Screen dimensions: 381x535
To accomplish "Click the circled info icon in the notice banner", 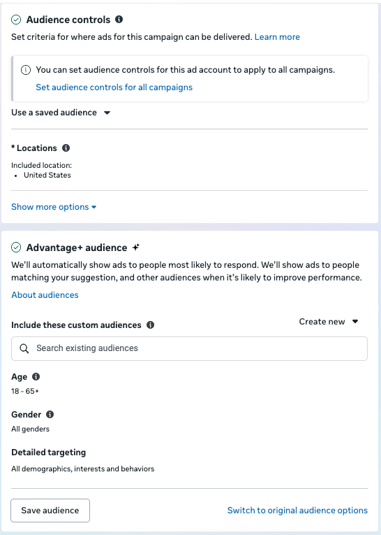I will click(x=26, y=70).
